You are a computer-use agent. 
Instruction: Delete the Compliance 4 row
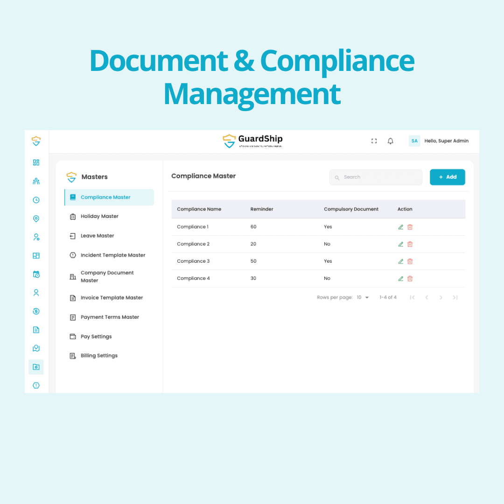pyautogui.click(x=410, y=279)
